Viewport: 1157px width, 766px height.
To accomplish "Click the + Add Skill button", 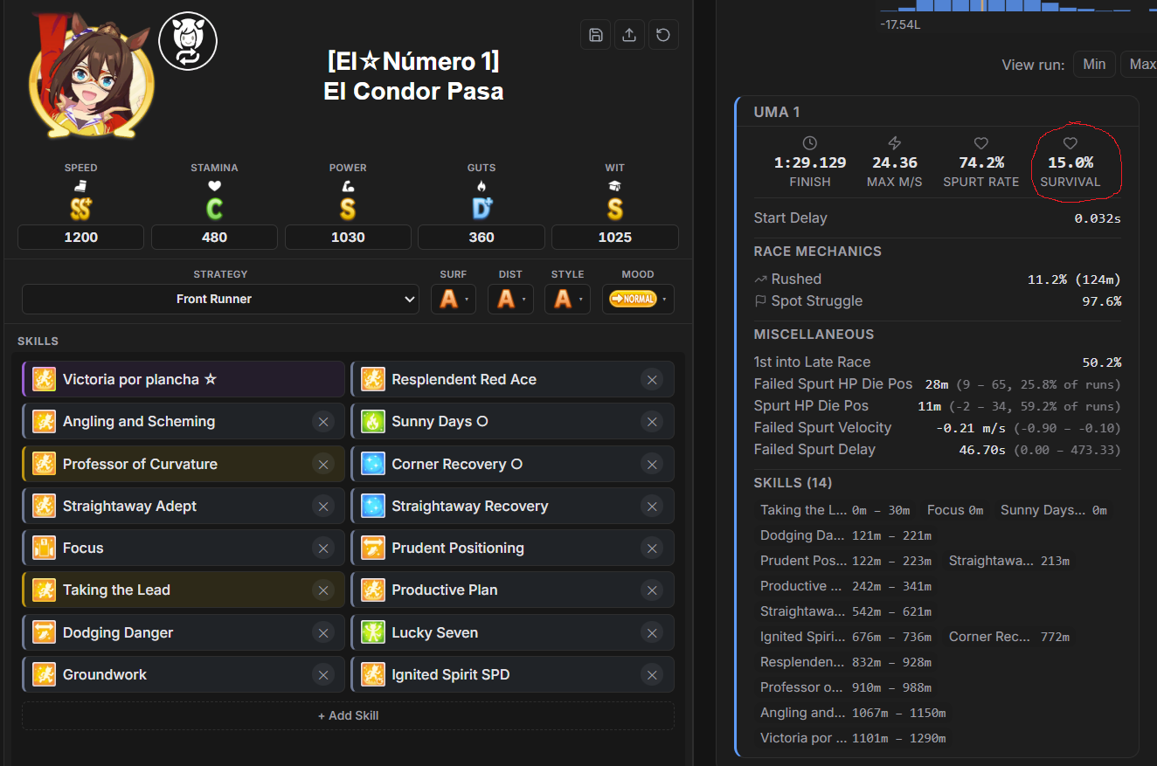I will (x=348, y=715).
